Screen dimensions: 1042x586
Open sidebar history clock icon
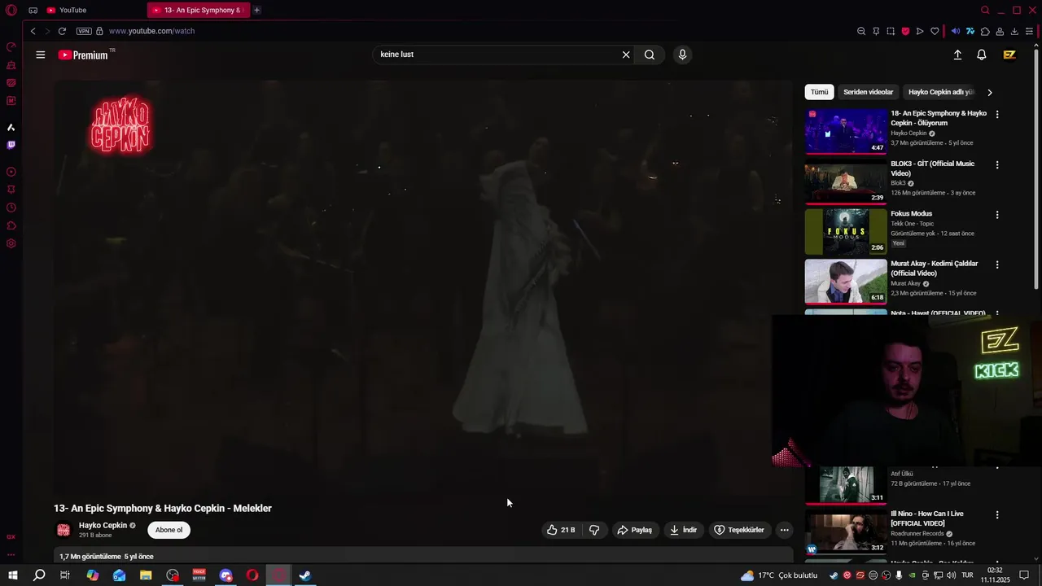(11, 208)
